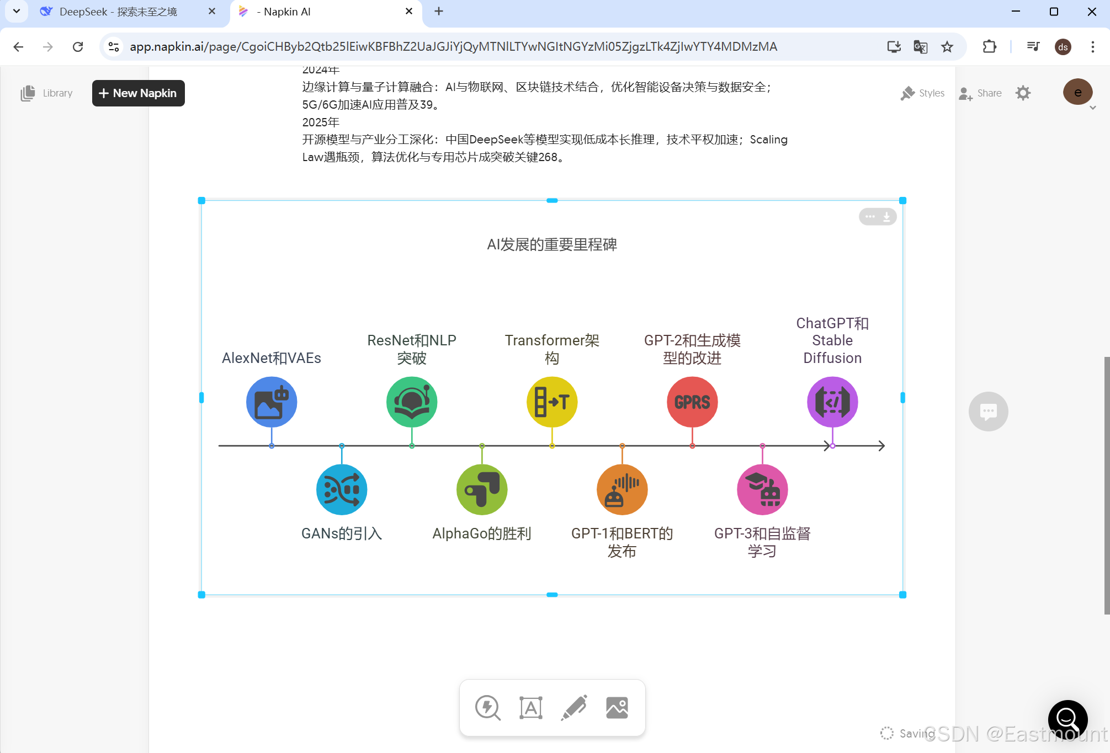Image resolution: width=1110 pixels, height=753 pixels.
Task: Open the comment bubble on the right
Action: (x=988, y=412)
